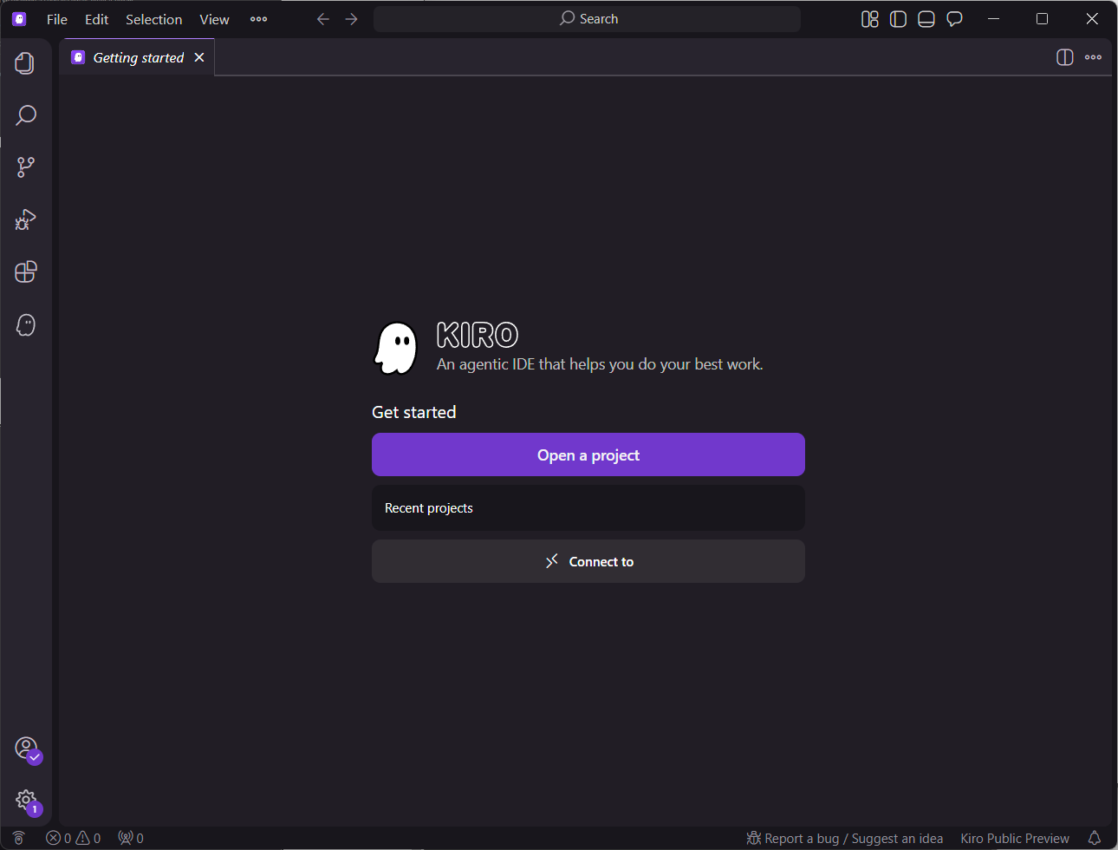Click Report a bug / Suggest an idea
The width and height of the screenshot is (1118, 850).
pos(845,838)
